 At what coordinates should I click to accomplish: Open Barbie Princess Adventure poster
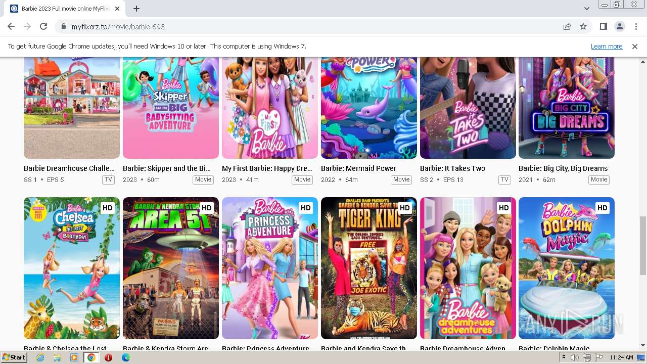[x=270, y=268]
